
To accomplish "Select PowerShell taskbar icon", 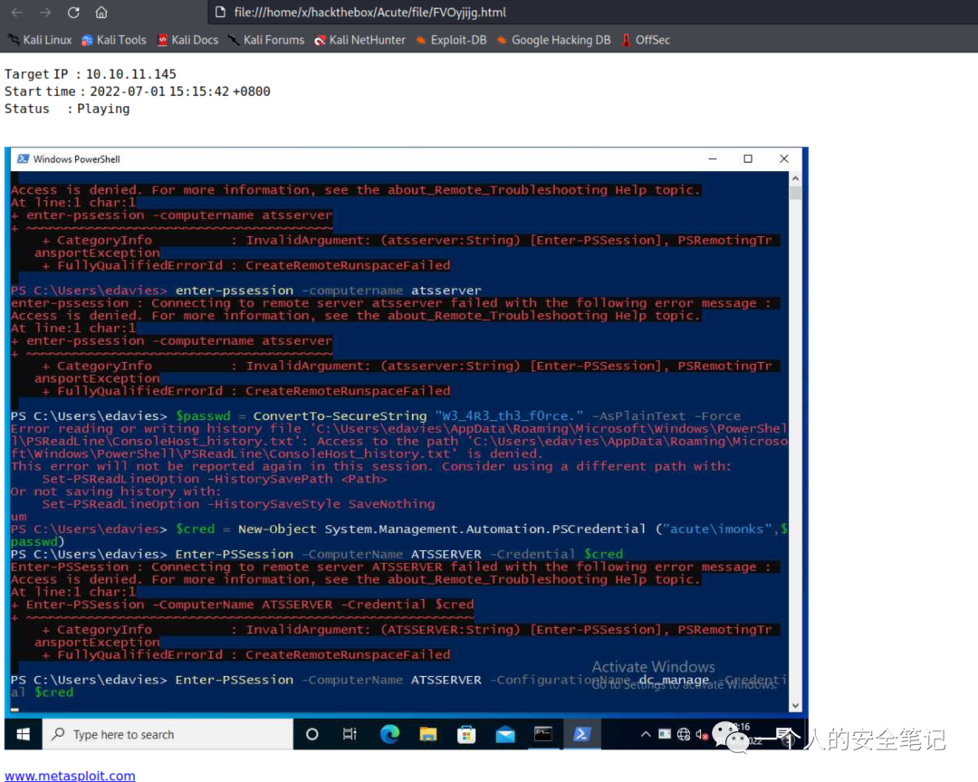I will pos(582,734).
